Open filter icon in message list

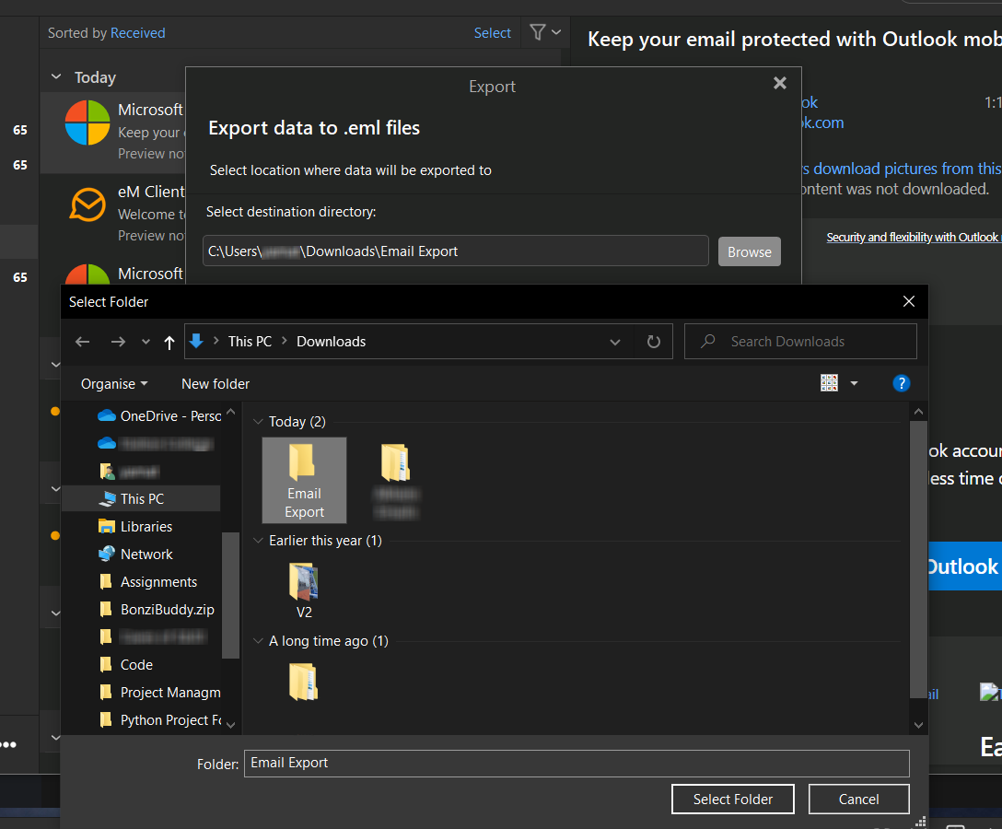pyautogui.click(x=538, y=32)
